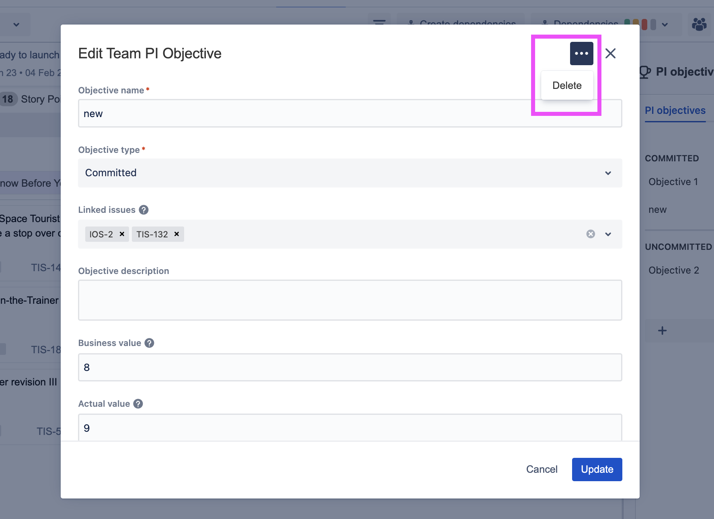Click the three-dot more actions button
This screenshot has width=714, height=519.
click(x=581, y=54)
